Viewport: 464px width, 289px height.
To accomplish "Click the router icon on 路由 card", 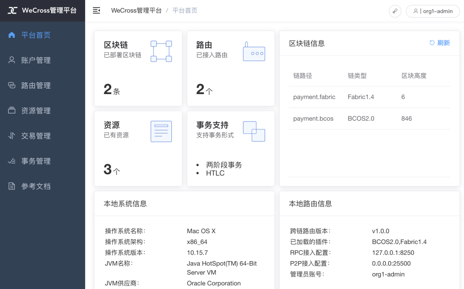I will click(254, 52).
